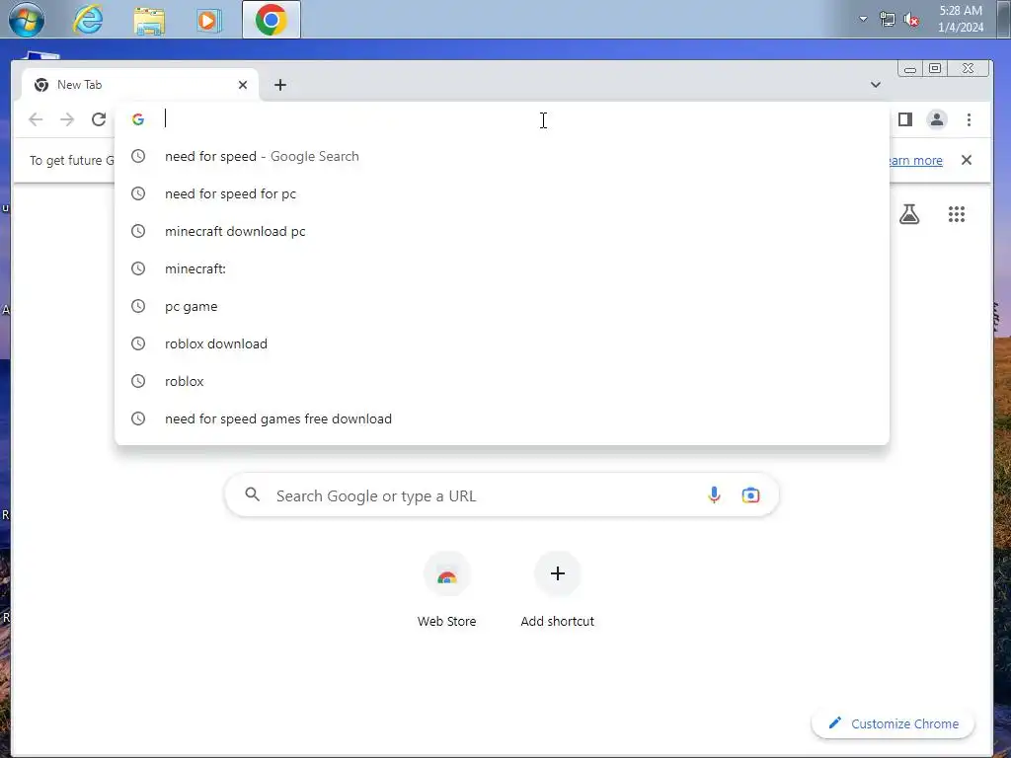Screen dimensions: 1011x758
Task: Open Chrome Labs flask icon
Action: 909,214
